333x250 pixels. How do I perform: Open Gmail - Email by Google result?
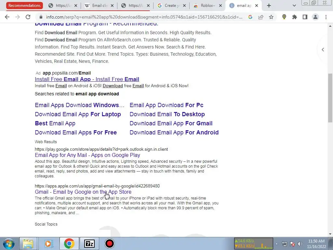(x=83, y=192)
